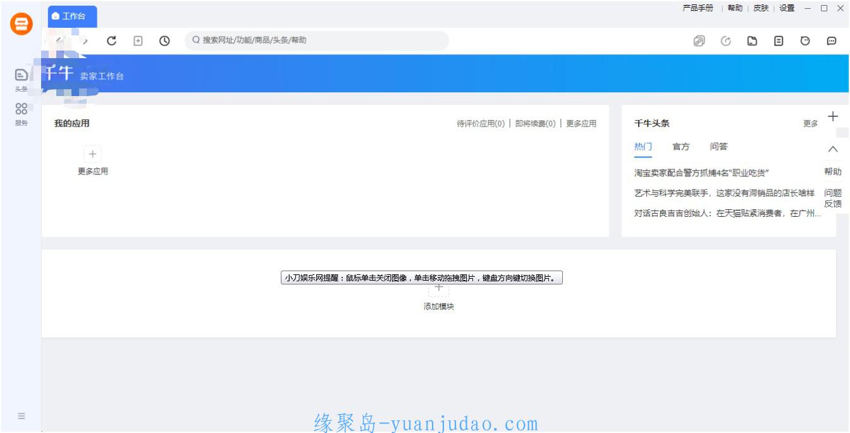
Task: Click the plus icon on right edge
Action: click(x=833, y=116)
